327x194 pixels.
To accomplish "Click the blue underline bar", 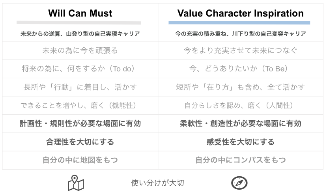I will tap(239, 23).
